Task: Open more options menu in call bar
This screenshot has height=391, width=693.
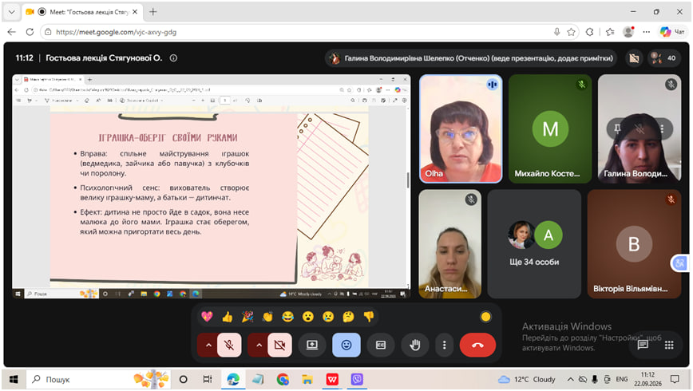Action: (x=444, y=345)
